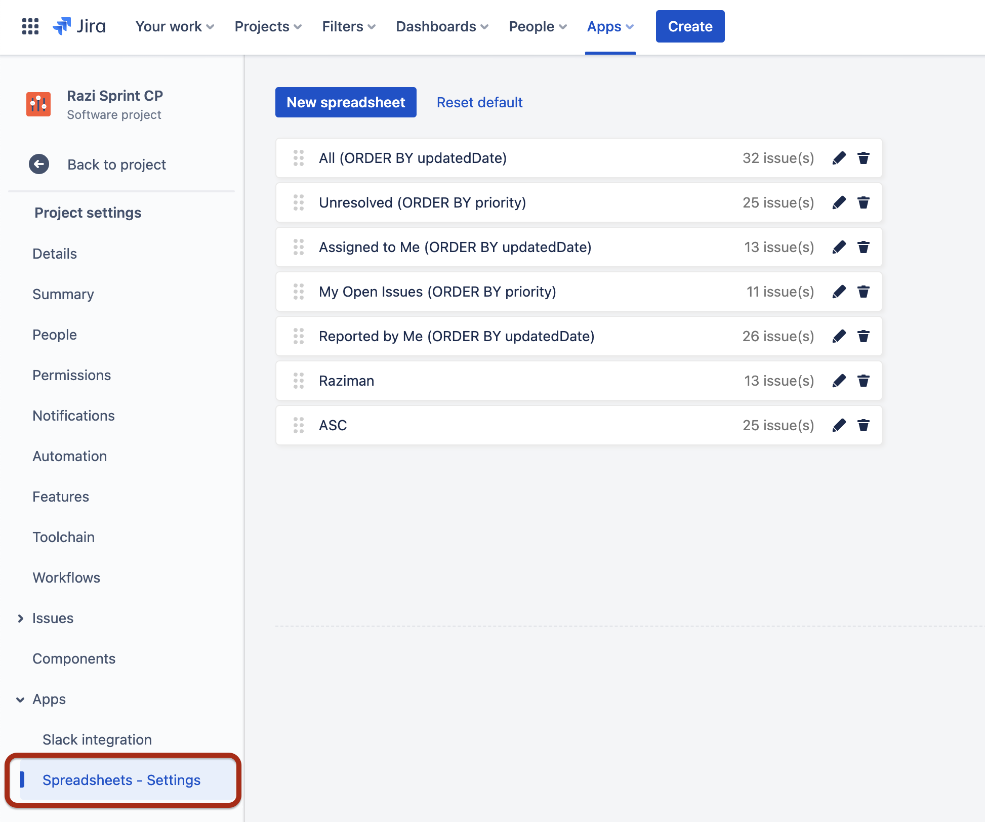Open the Apps menu in top navigation
Image resolution: width=985 pixels, height=822 pixels.
(610, 26)
